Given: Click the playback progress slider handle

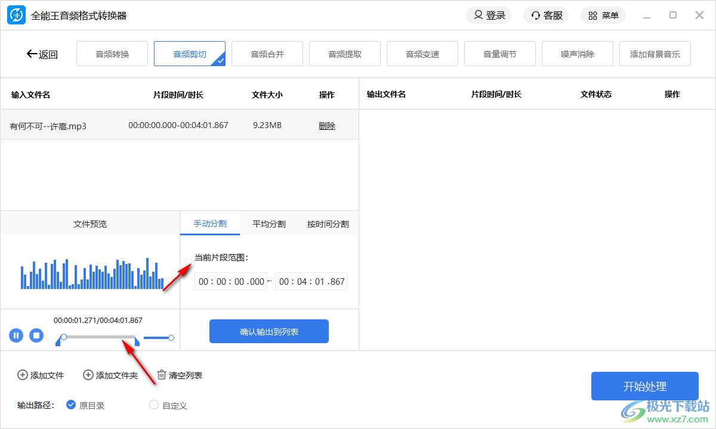Looking at the screenshot, I should click(x=64, y=338).
